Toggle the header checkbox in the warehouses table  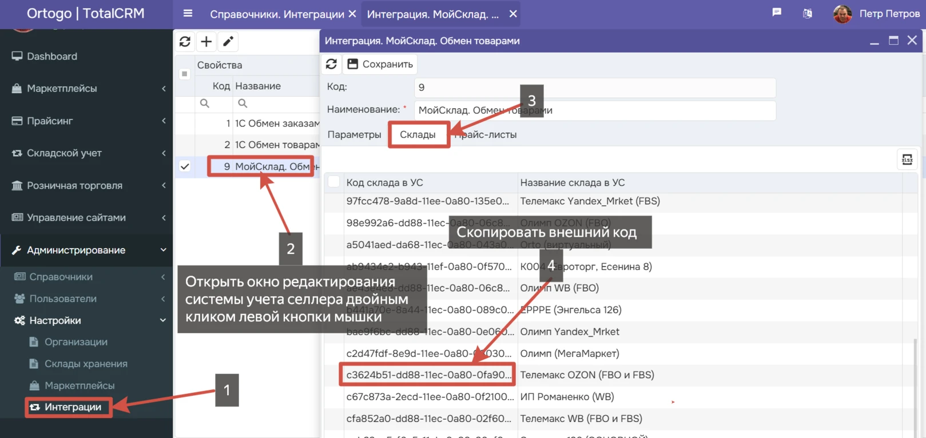pyautogui.click(x=334, y=182)
